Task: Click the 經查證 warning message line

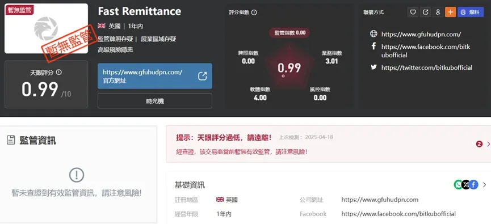Action: tap(242, 152)
